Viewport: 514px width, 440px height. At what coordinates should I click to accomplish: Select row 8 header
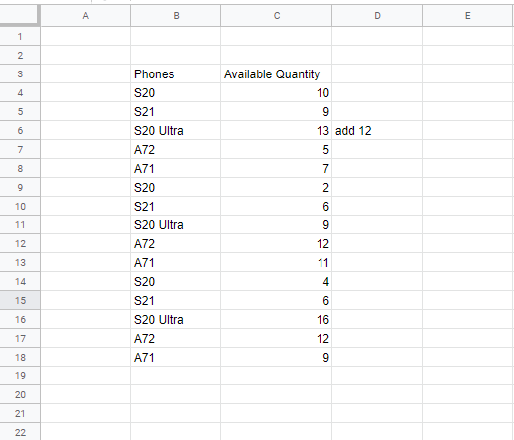point(20,168)
